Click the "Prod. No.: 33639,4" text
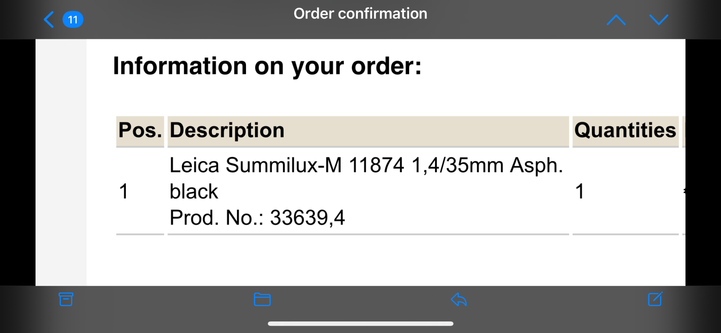 coord(257,218)
